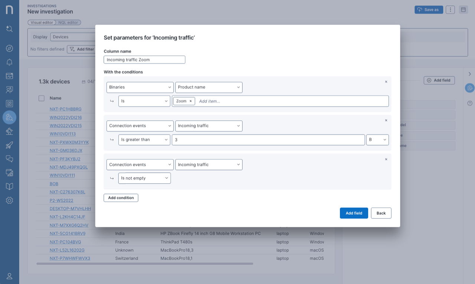This screenshot has width=475, height=284.
Task: Open the user chat icon in the sidebar
Action: (x=9, y=89)
